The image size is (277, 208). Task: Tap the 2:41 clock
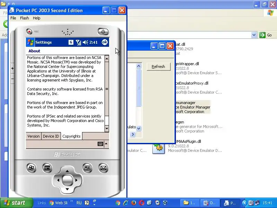(x=93, y=42)
